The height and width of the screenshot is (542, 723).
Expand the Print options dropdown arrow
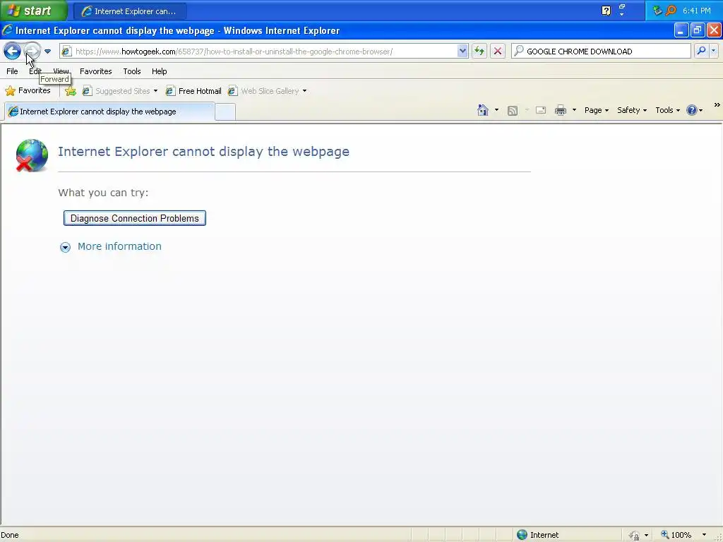(574, 110)
